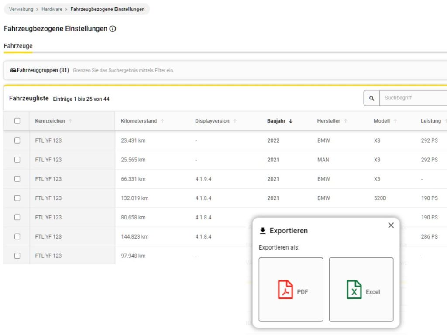Click the 520D model cell
Image resolution: width=447 pixels, height=335 pixels.
click(380, 198)
